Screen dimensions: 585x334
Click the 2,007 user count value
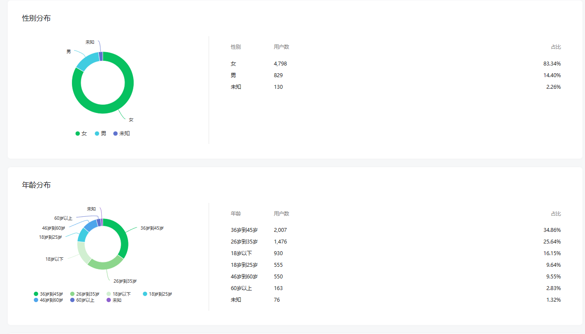(x=280, y=230)
